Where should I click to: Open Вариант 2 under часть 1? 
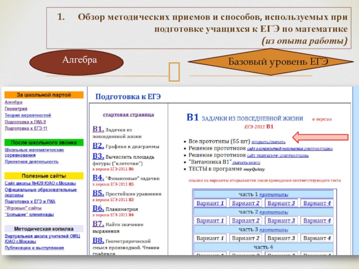(x=245, y=203)
